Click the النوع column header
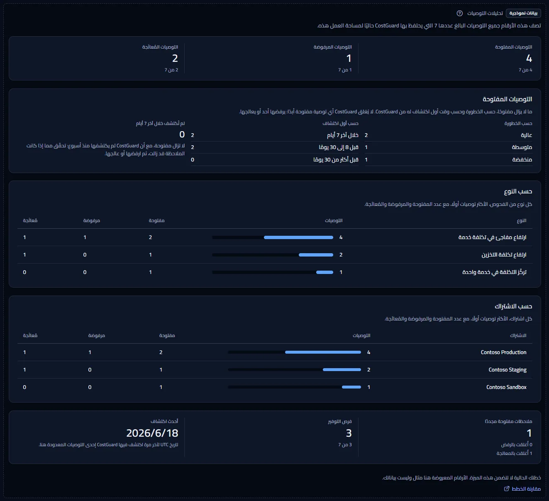Viewport: 549px width, 501px height. click(x=522, y=220)
